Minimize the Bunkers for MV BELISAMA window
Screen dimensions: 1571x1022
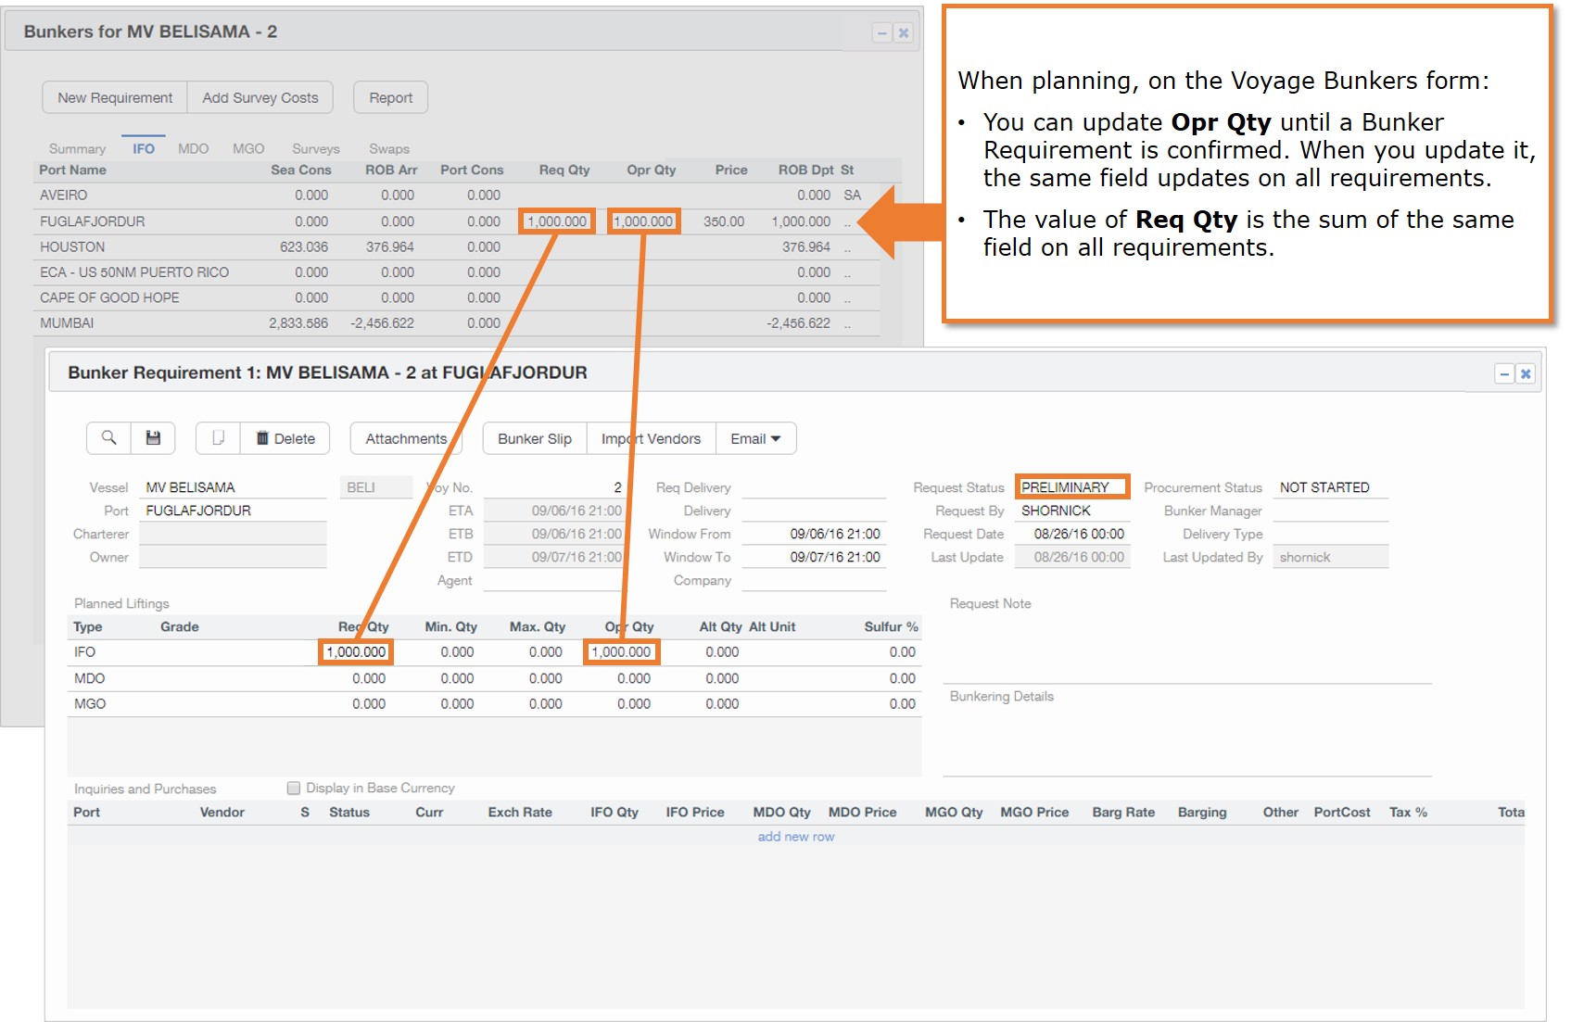click(x=882, y=33)
